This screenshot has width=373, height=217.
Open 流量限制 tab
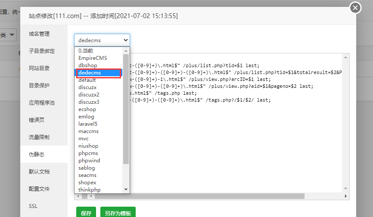coord(44,137)
